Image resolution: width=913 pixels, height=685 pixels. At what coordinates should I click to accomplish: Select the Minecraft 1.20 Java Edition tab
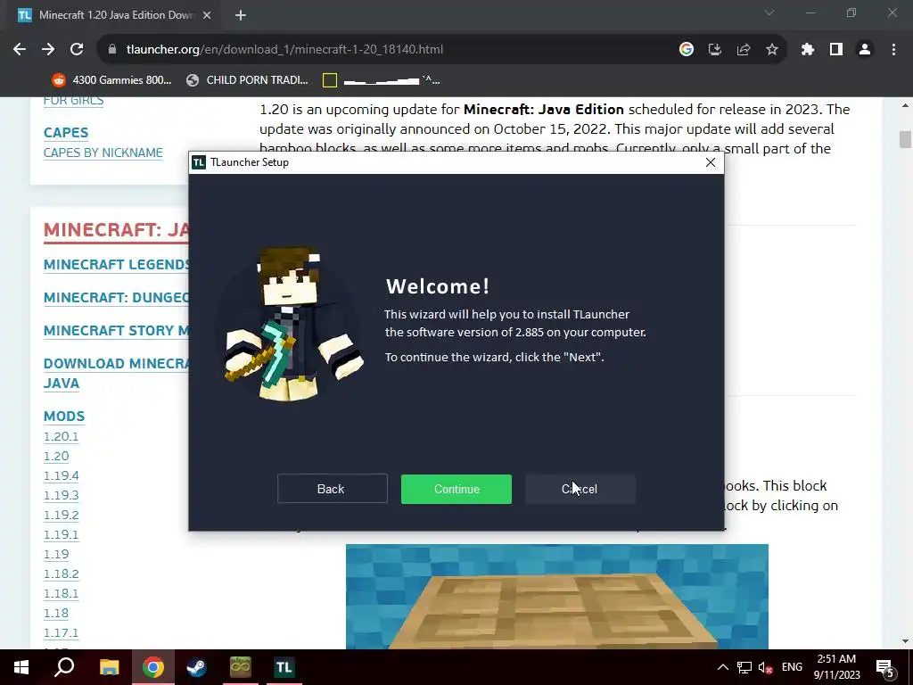(115, 15)
